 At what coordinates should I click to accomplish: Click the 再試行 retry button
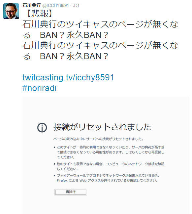pyautogui.click(x=71, y=192)
